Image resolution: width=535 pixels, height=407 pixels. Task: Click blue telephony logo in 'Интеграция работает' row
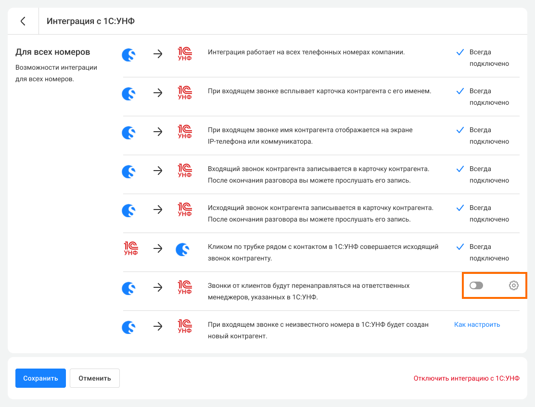pyautogui.click(x=129, y=55)
